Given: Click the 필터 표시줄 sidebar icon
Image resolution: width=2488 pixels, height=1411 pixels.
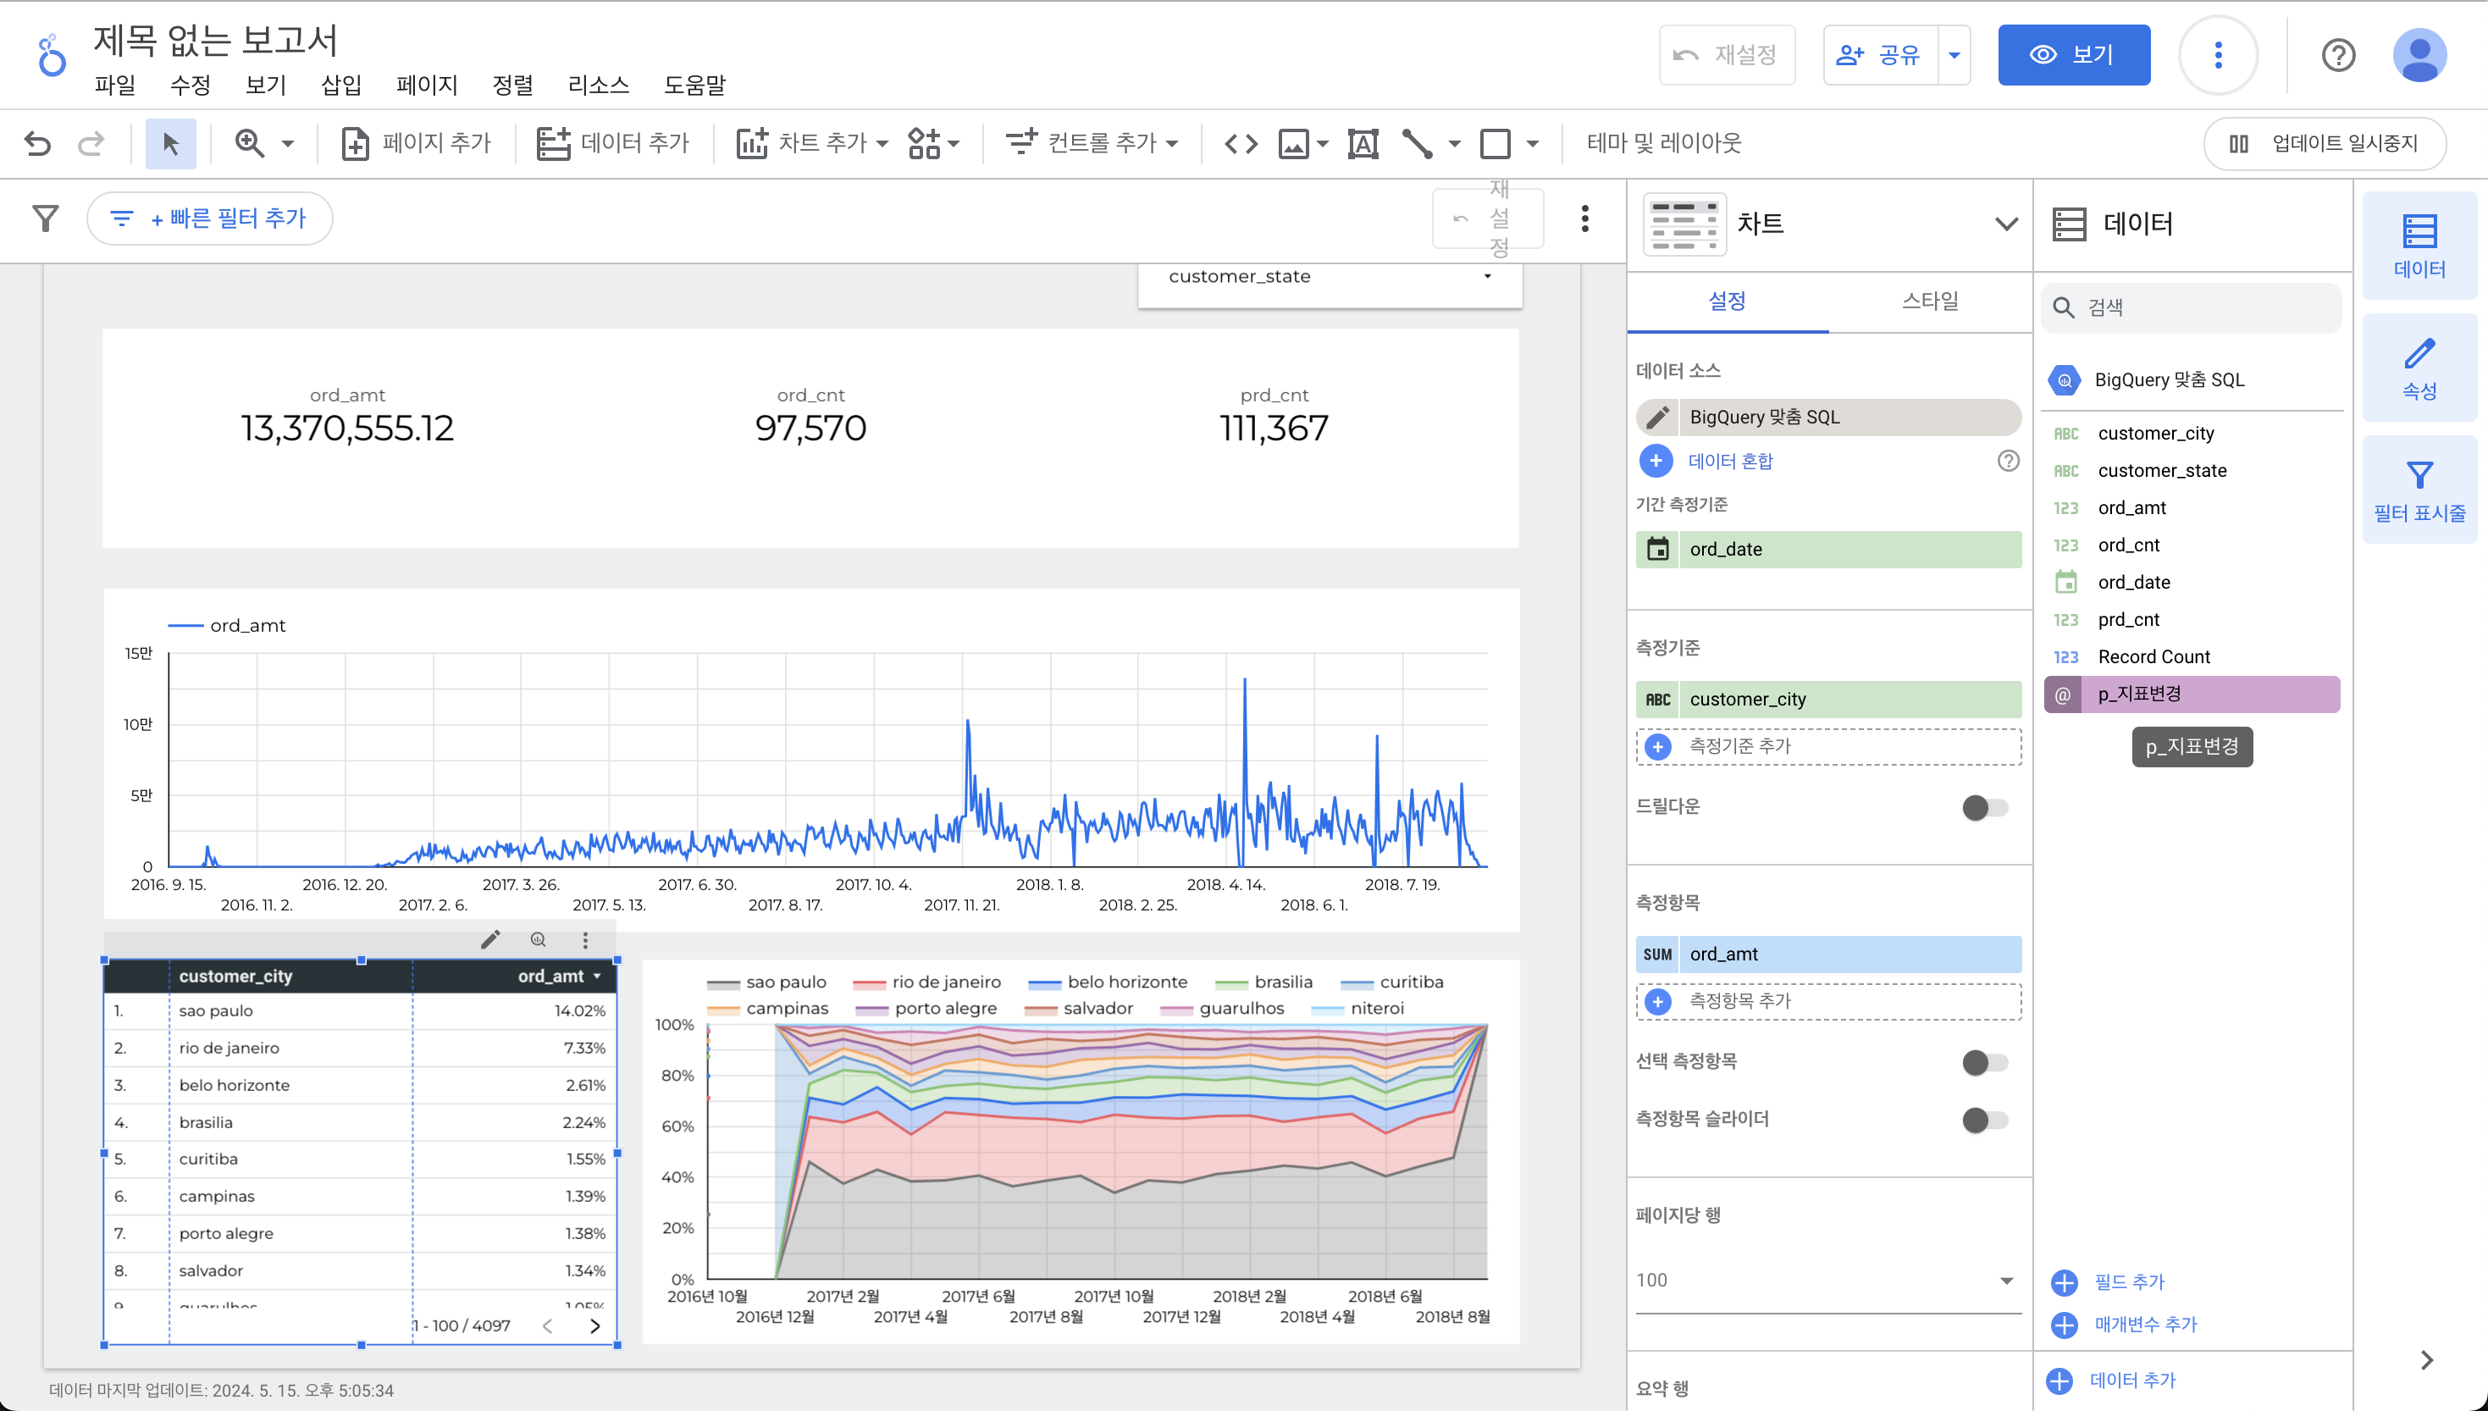Looking at the screenshot, I should pos(2419,490).
